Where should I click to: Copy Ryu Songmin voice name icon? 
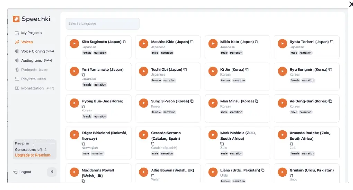tap(330, 69)
